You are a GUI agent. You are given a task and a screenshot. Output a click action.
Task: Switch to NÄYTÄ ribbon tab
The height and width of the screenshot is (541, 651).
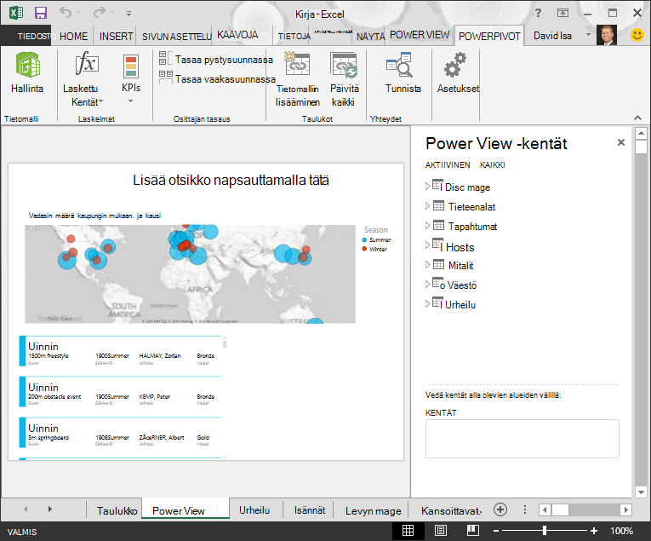[x=370, y=37]
